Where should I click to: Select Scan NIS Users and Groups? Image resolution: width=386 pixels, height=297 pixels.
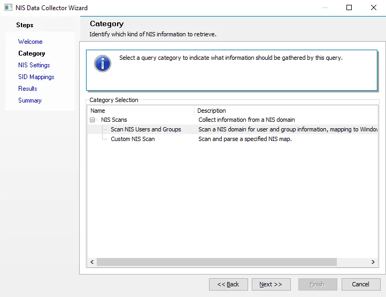point(146,129)
